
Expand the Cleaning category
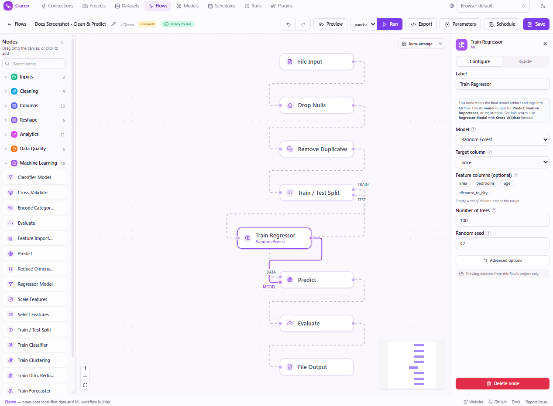click(x=35, y=91)
